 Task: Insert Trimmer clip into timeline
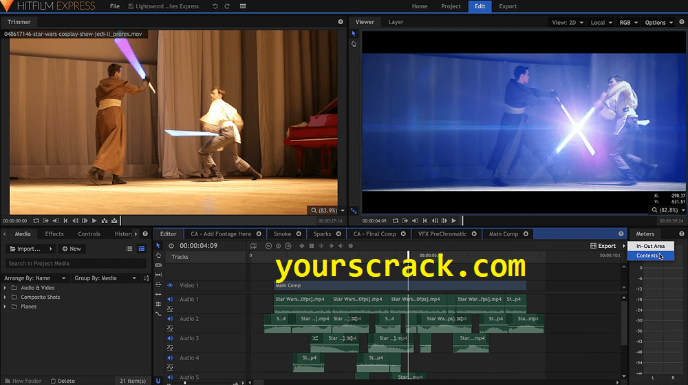point(105,221)
